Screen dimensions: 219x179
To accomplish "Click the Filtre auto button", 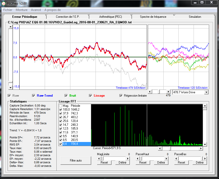I will coord(76,160).
